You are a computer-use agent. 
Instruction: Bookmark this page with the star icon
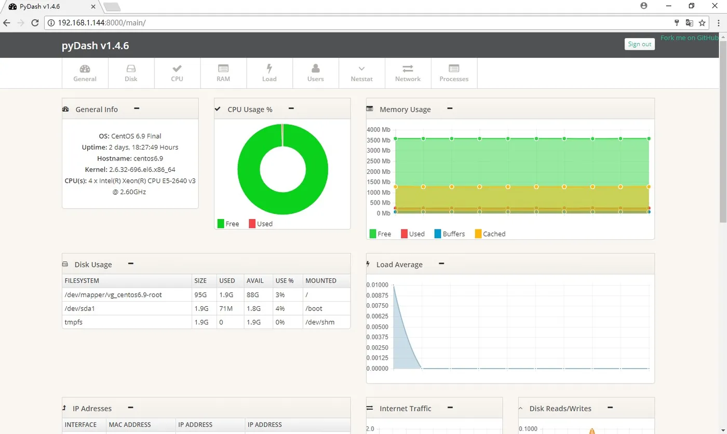(x=702, y=23)
